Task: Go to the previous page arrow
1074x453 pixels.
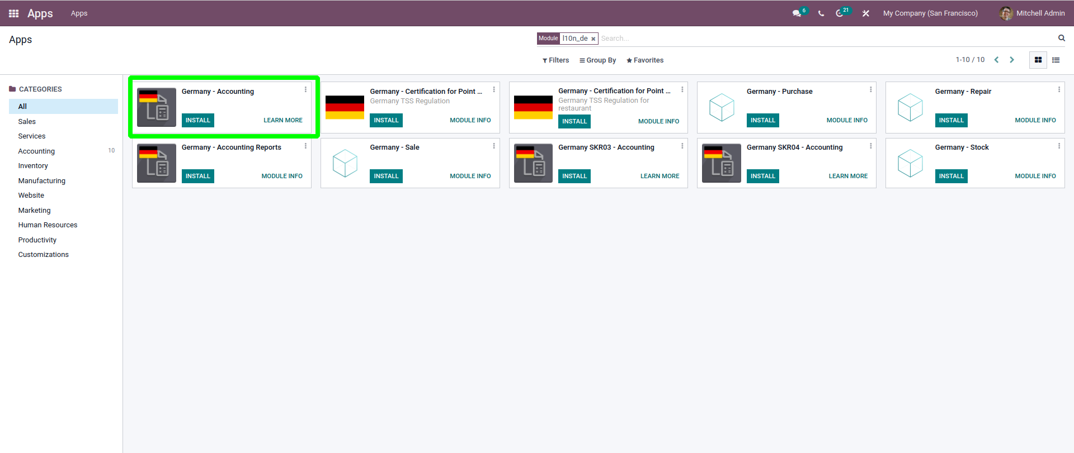Action: pyautogui.click(x=996, y=60)
